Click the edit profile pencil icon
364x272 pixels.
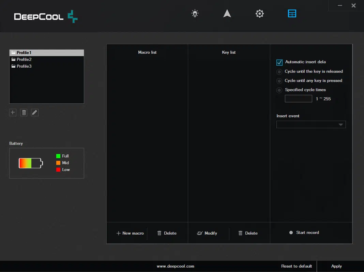35,113
